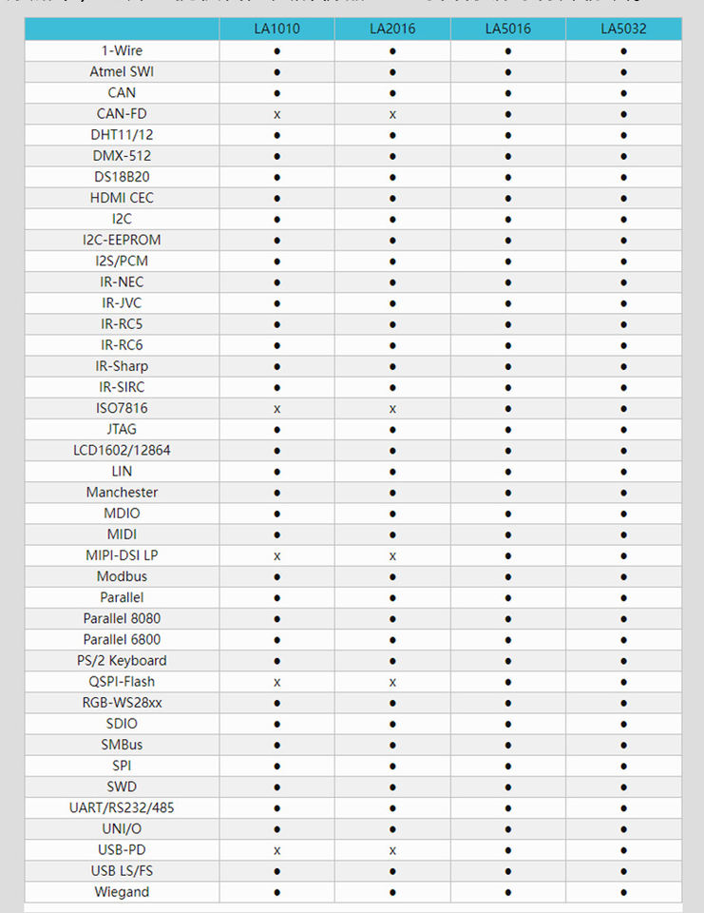
Task: Select the LA5032 column header
Action: coord(623,29)
